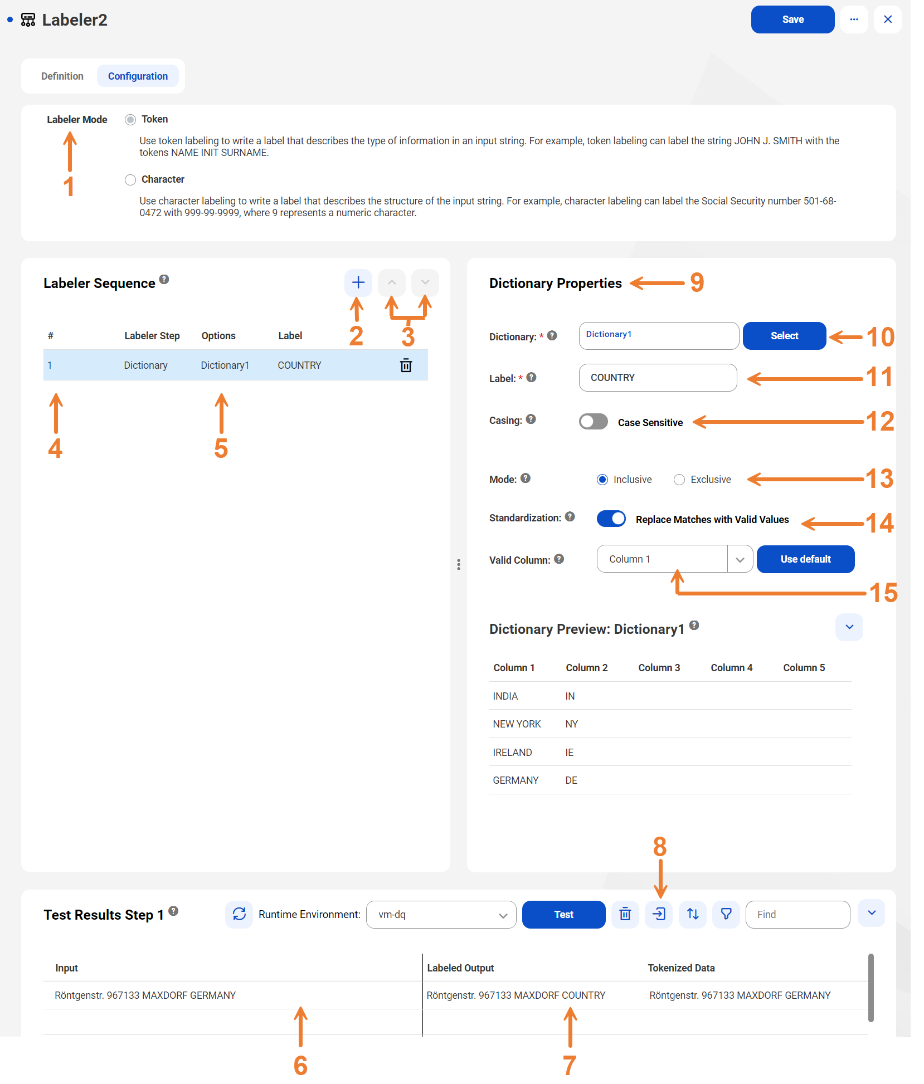Sort test results with up-down arrows icon
The width and height of the screenshot is (924, 1084).
click(x=693, y=914)
